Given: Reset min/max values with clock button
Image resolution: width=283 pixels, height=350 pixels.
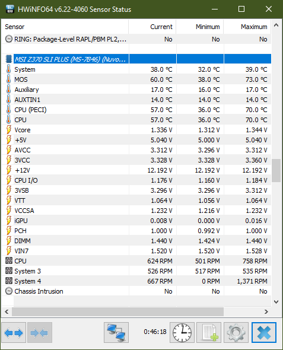Looking at the screenshot, I should point(182,332).
